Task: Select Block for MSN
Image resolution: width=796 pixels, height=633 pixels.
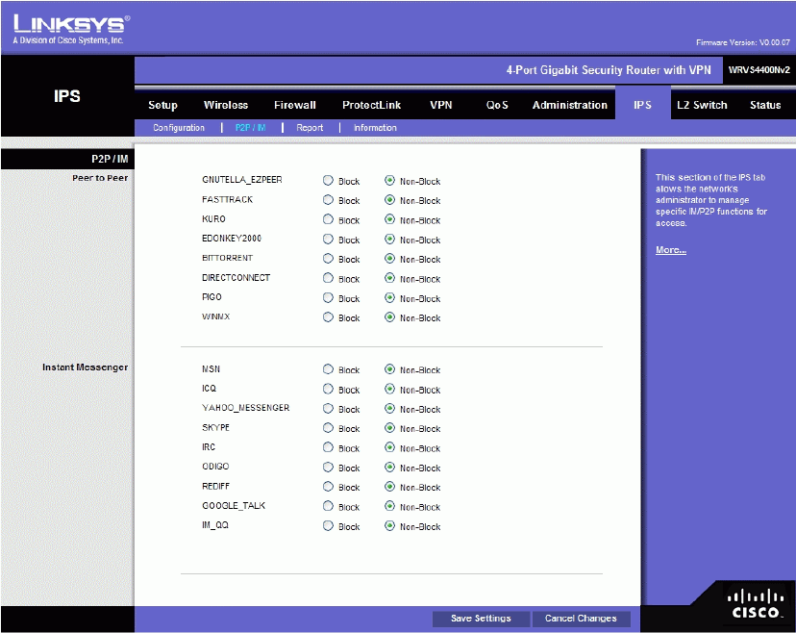Action: (x=328, y=369)
